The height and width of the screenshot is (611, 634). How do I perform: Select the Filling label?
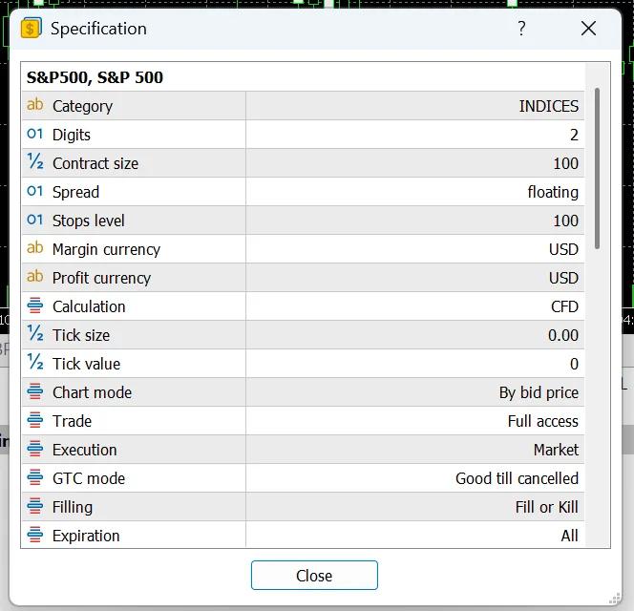pyautogui.click(x=73, y=508)
